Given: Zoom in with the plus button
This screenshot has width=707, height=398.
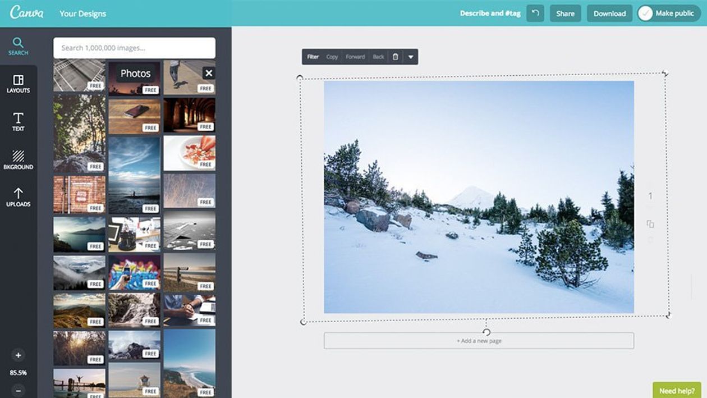Looking at the screenshot, I should tap(18, 355).
